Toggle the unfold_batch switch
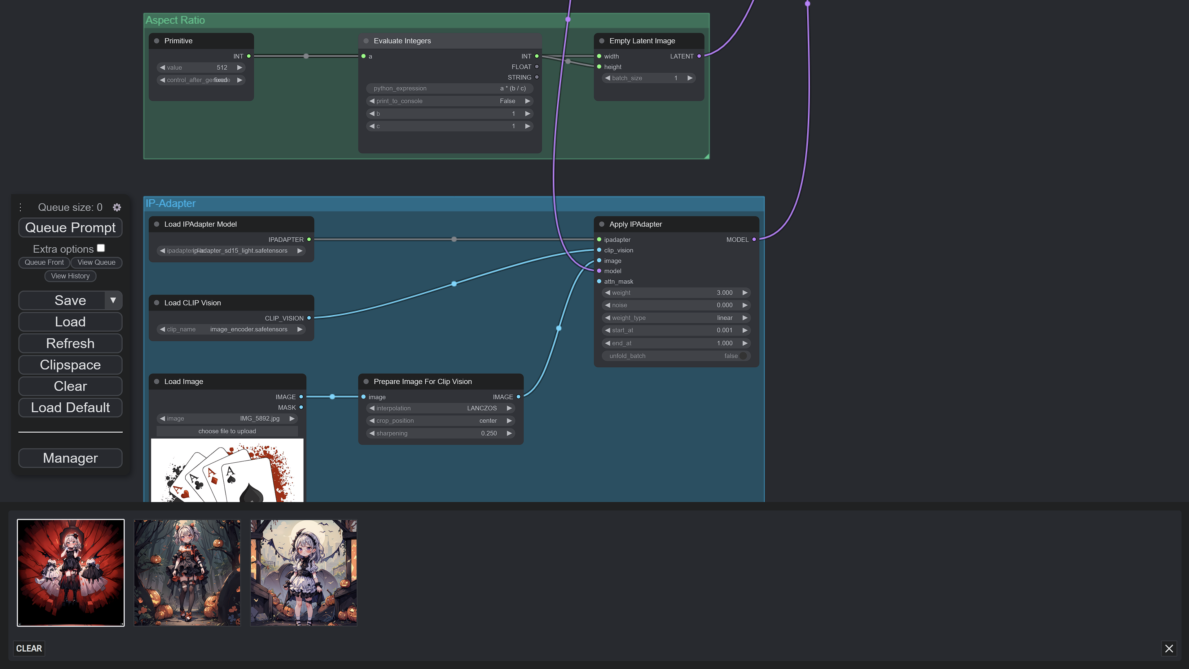The image size is (1189, 669). point(743,356)
